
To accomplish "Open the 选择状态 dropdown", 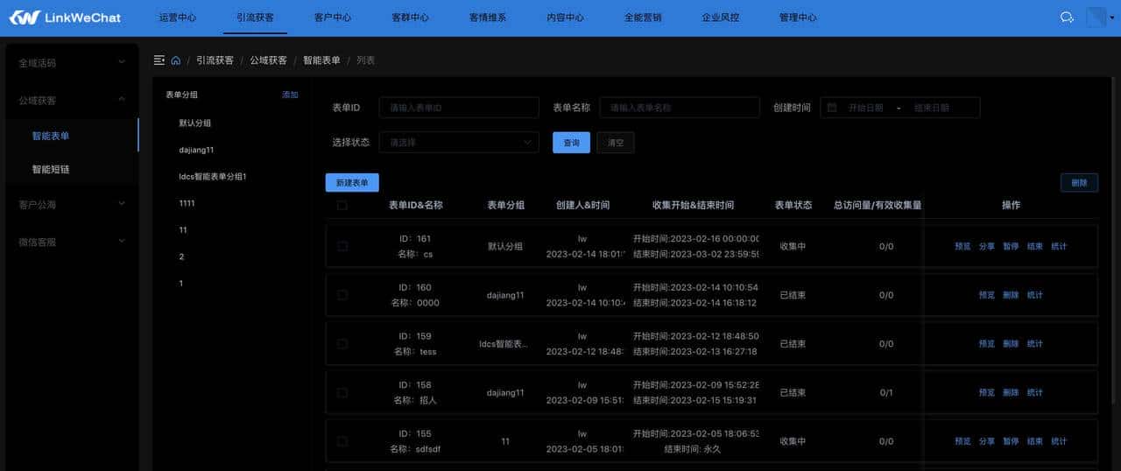I will (459, 143).
